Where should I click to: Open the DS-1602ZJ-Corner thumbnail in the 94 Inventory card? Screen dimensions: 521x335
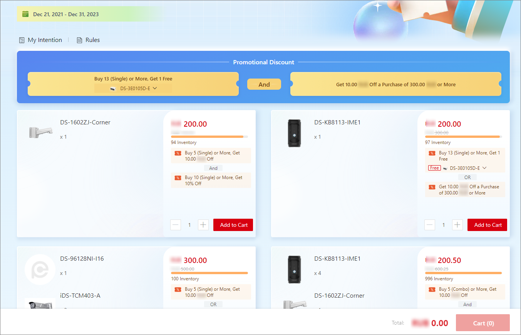41,132
